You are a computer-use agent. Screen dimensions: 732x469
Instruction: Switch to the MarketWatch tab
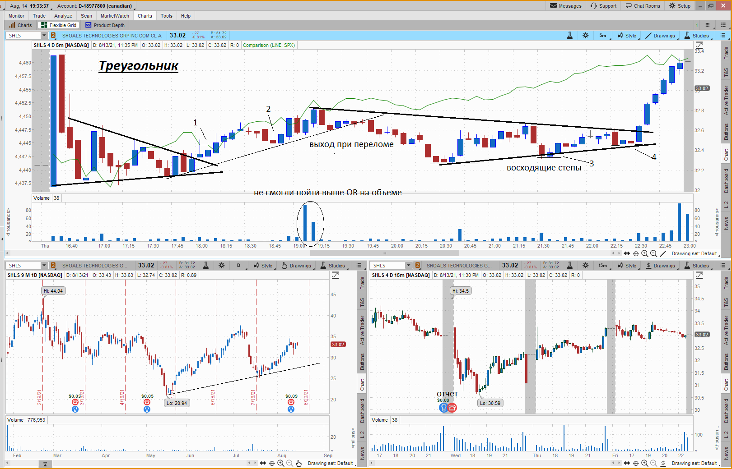pyautogui.click(x=115, y=16)
